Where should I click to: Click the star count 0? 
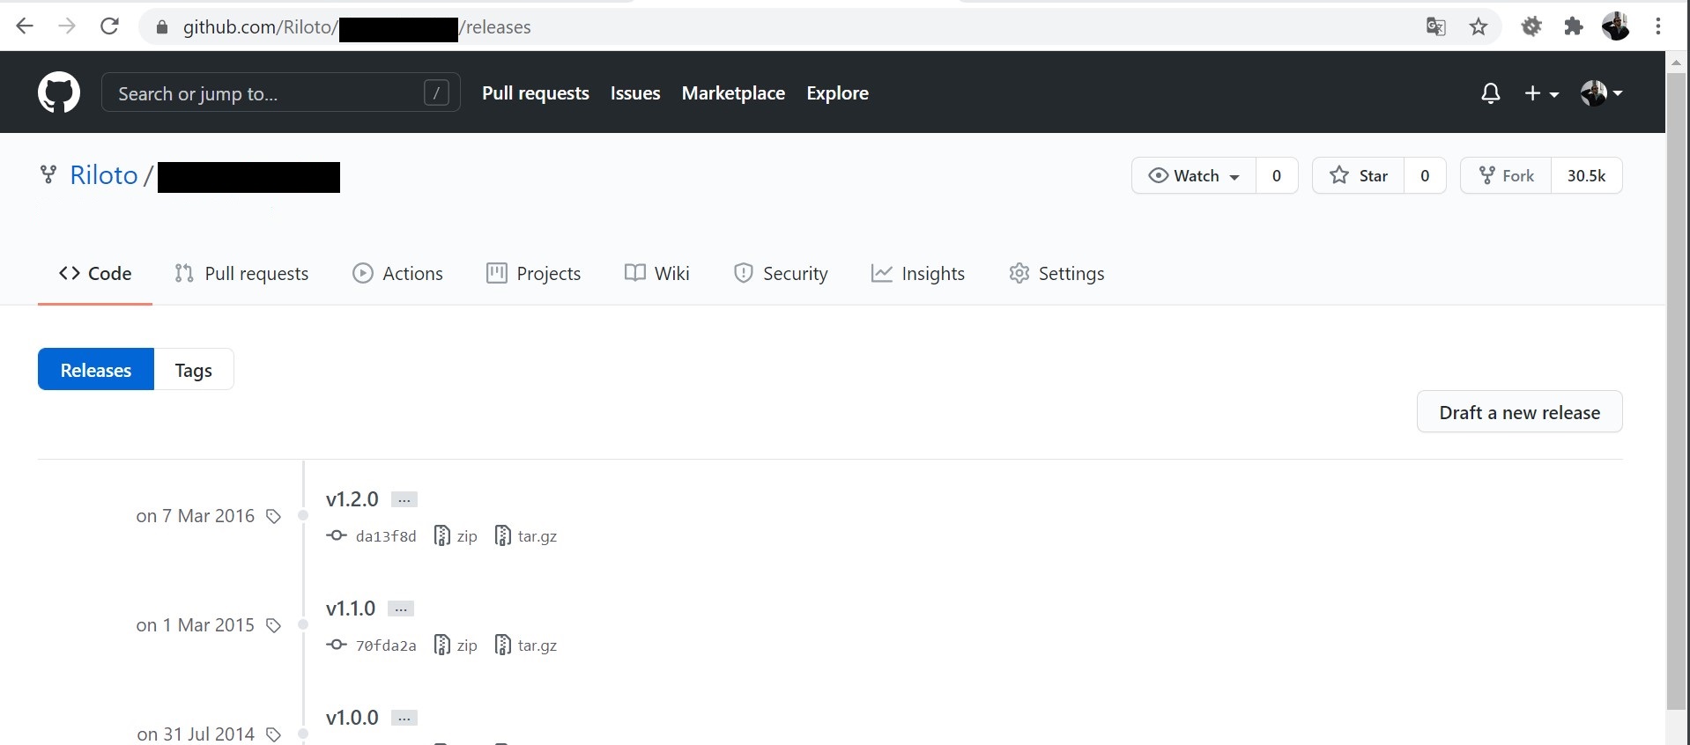coord(1425,175)
